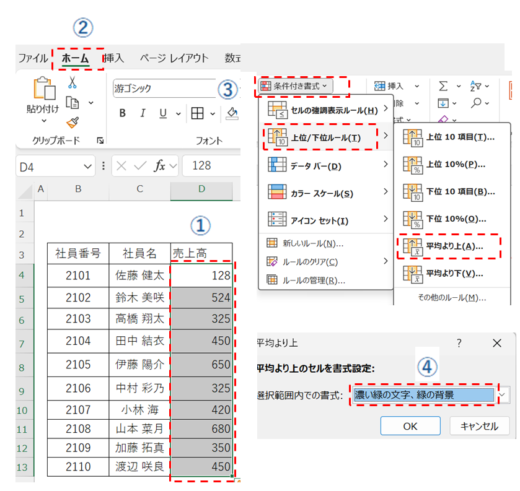
Task: Open the 条件付き書式 dropdown
Action: [296, 86]
